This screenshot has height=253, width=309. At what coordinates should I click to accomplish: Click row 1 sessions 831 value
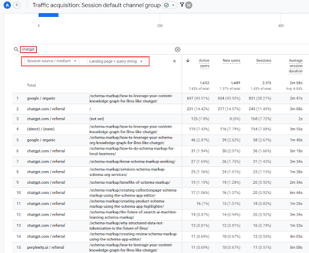[260, 98]
